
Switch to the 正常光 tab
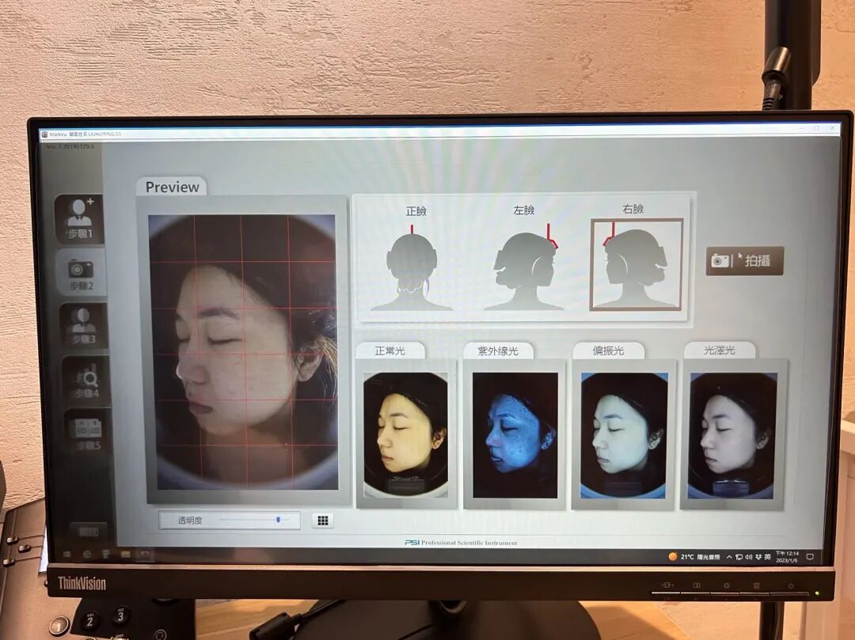point(389,350)
